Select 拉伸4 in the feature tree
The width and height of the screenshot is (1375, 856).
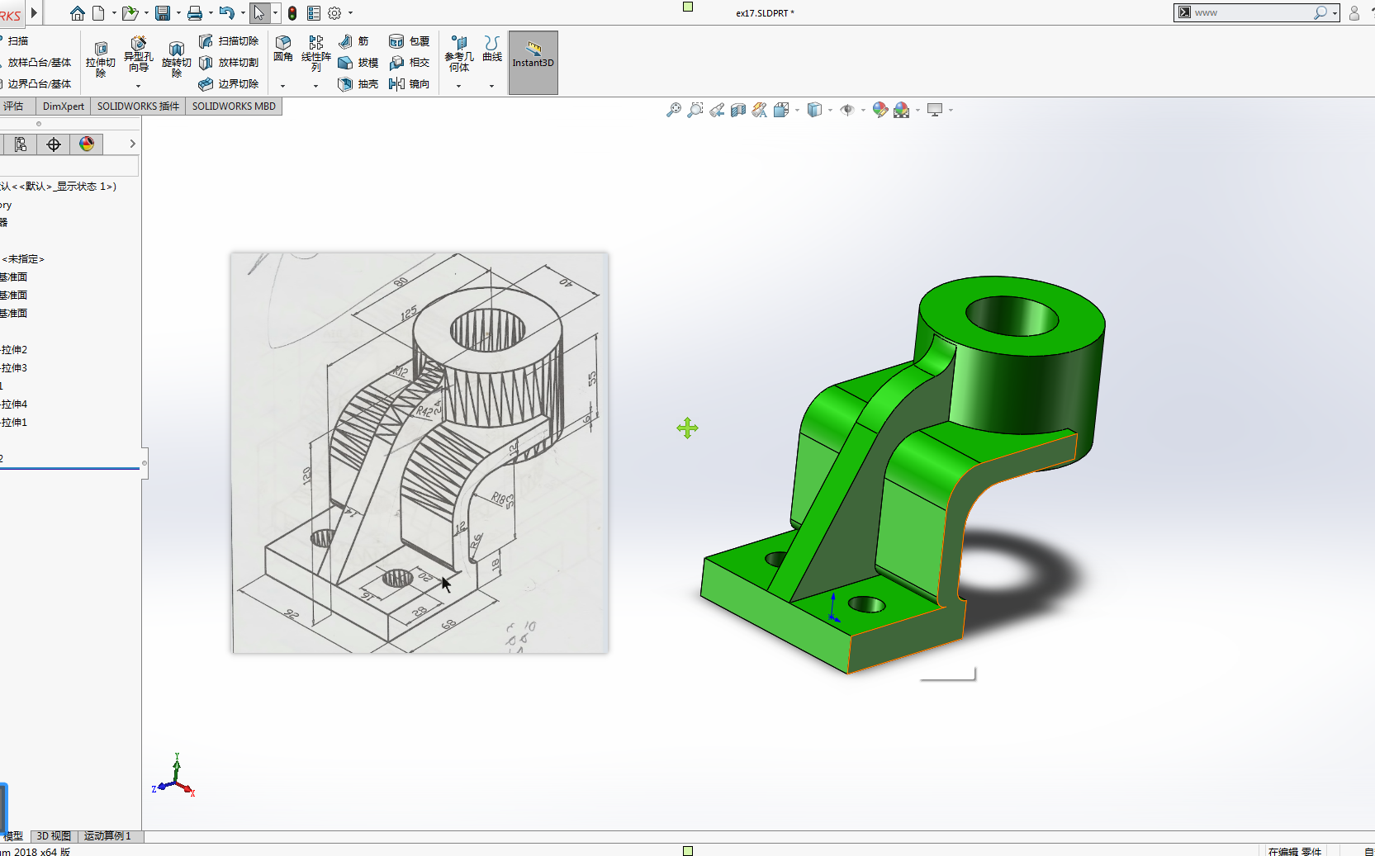(x=14, y=404)
